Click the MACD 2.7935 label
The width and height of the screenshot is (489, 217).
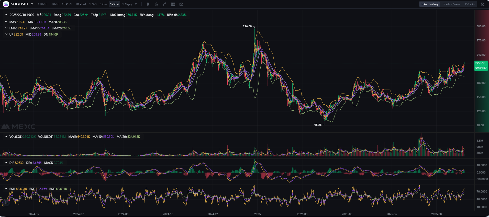click(53, 163)
